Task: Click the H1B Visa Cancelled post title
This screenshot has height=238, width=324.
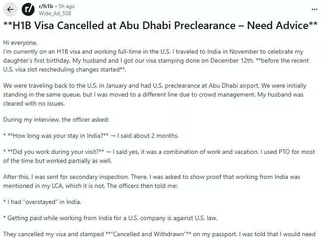Action: coord(160,25)
